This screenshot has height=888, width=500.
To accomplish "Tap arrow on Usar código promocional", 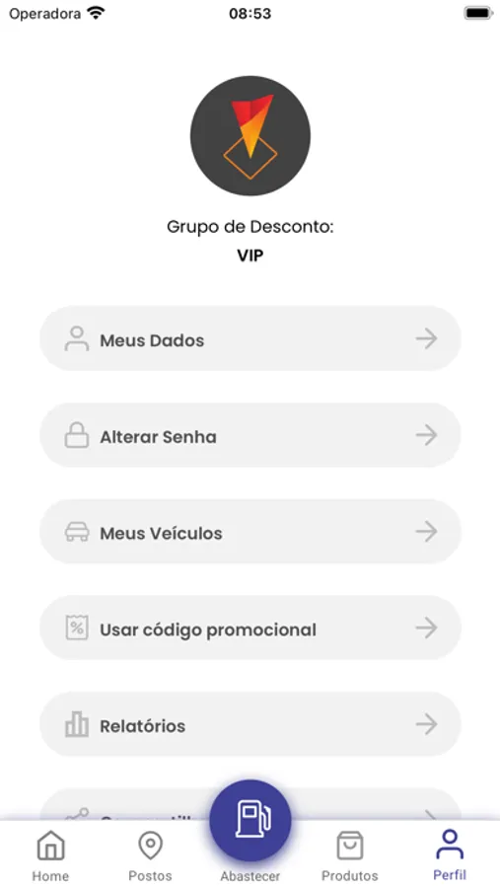I will point(426,628).
